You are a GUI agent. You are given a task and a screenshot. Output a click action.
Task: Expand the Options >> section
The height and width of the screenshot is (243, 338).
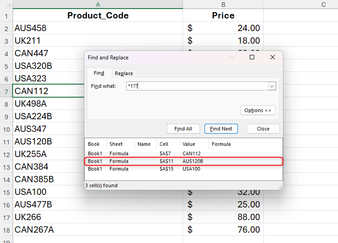click(x=258, y=110)
